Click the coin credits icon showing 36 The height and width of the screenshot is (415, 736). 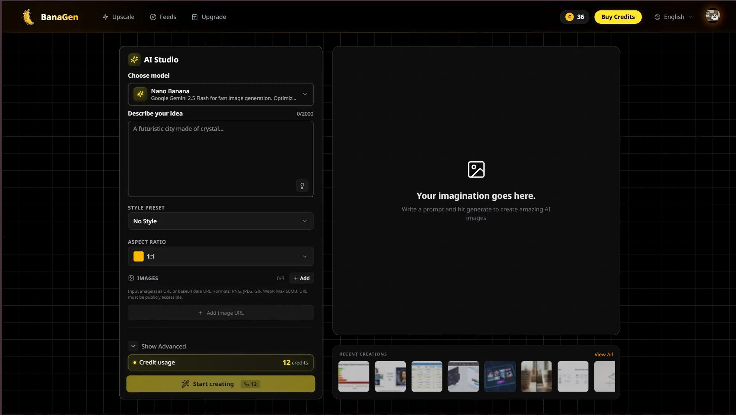tap(569, 17)
